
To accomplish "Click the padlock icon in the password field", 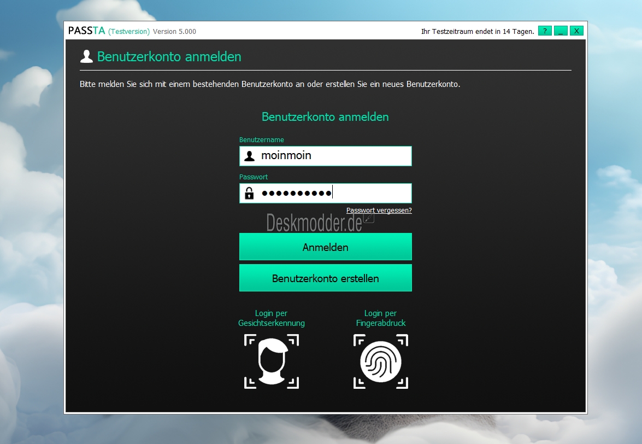I will (249, 193).
